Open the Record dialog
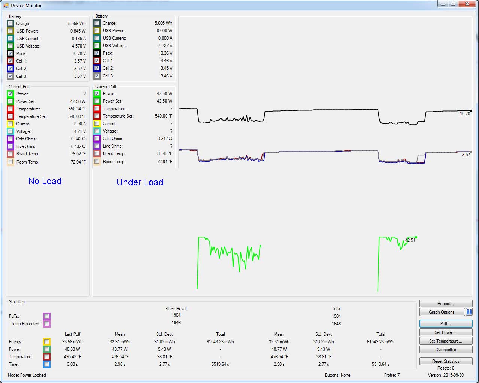 [445, 304]
